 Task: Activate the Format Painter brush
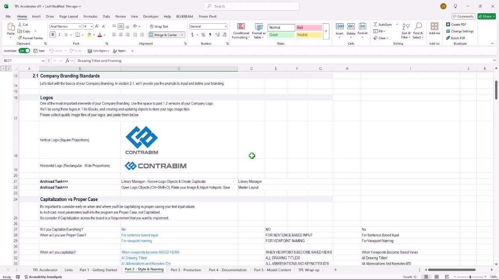(x=30, y=38)
